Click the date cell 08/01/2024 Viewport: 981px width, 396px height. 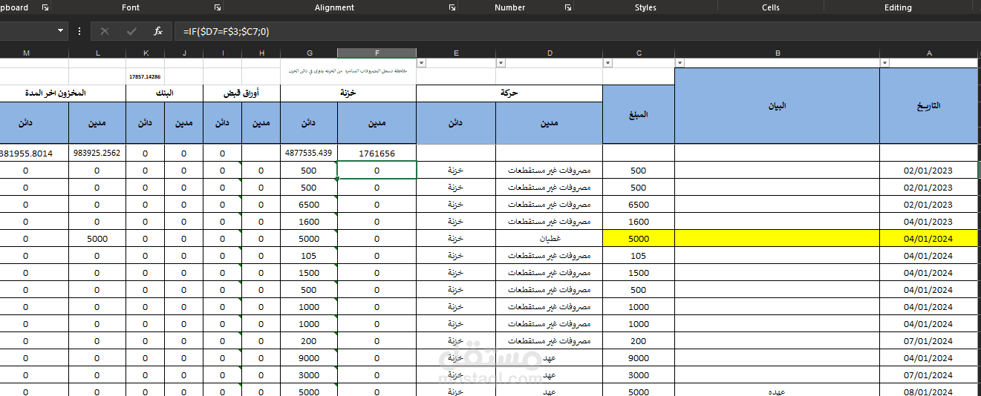pos(929,392)
